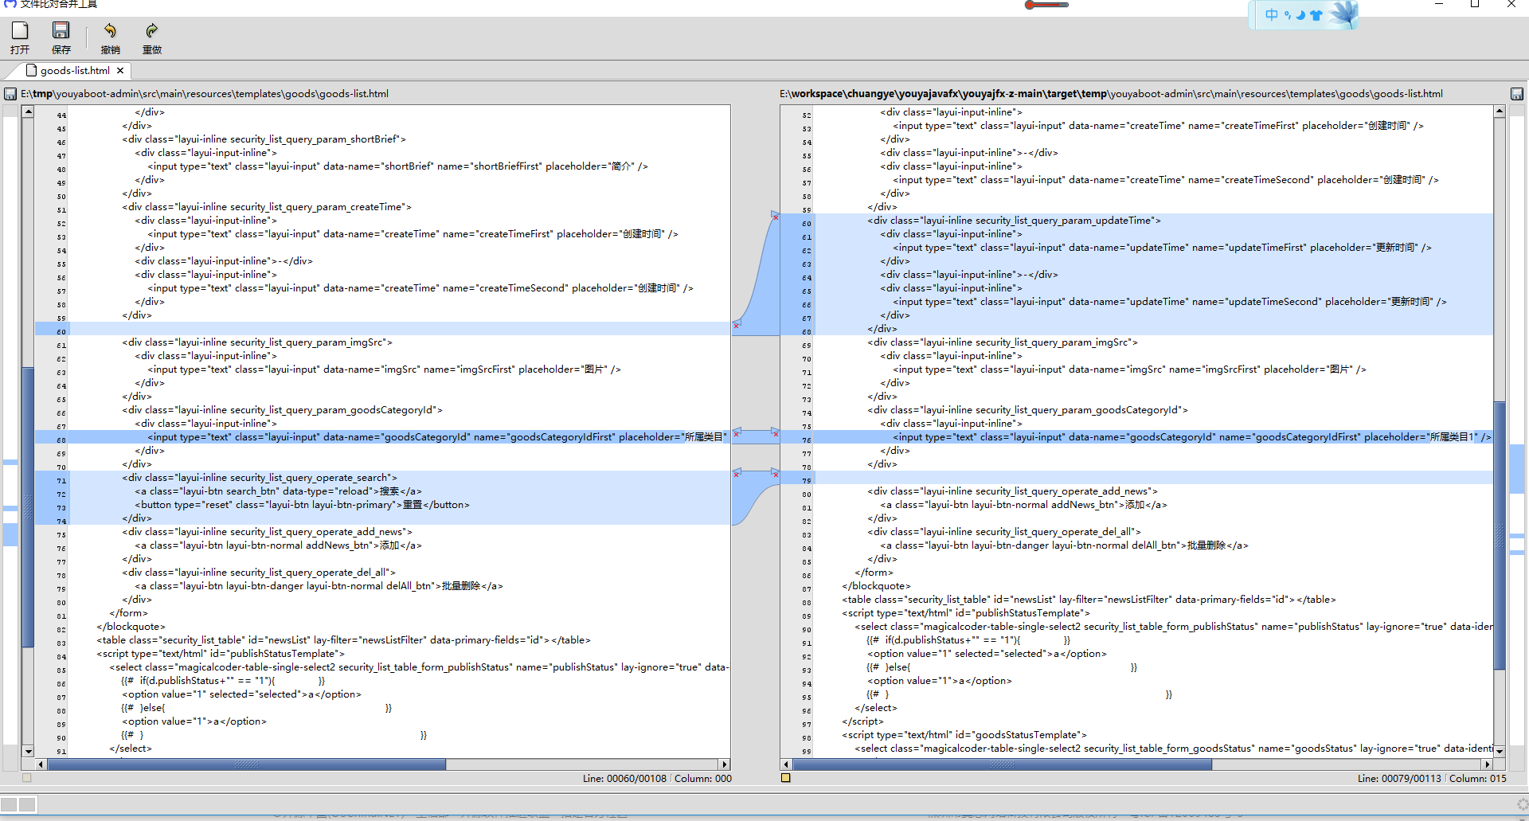This screenshot has height=821, width=1529.
Task: Click the left pane vertical scroll down arrow
Action: [28, 751]
